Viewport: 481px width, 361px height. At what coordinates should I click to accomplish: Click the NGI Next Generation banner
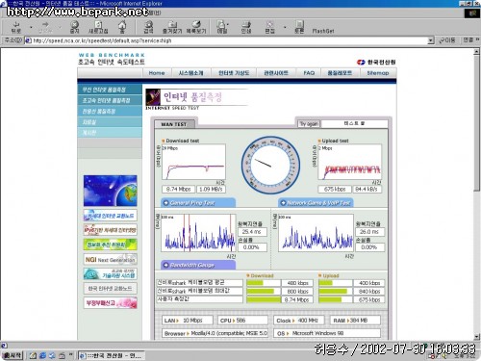click(x=110, y=259)
